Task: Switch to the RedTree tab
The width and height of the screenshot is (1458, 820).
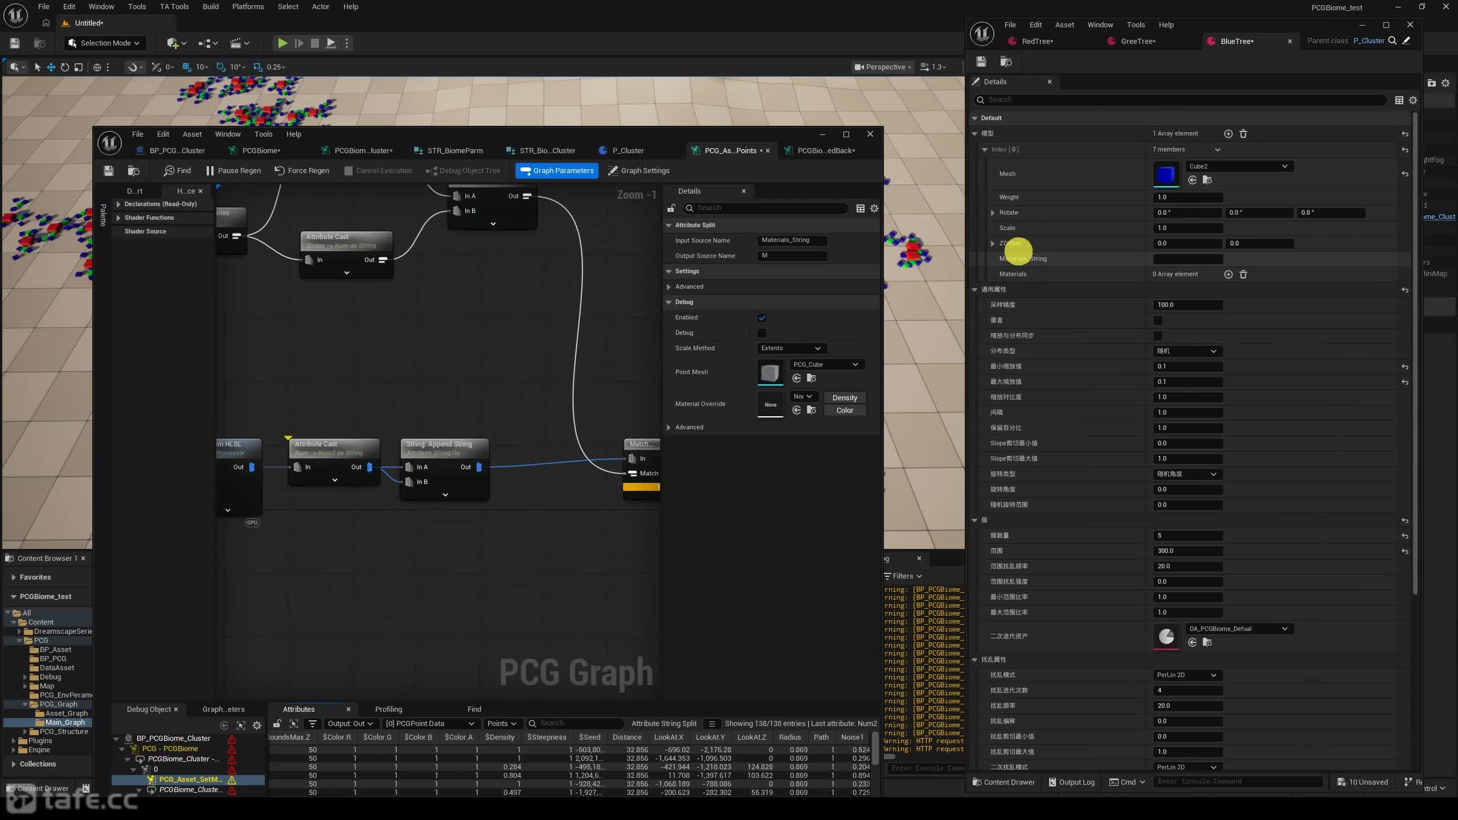Action: click(1037, 42)
